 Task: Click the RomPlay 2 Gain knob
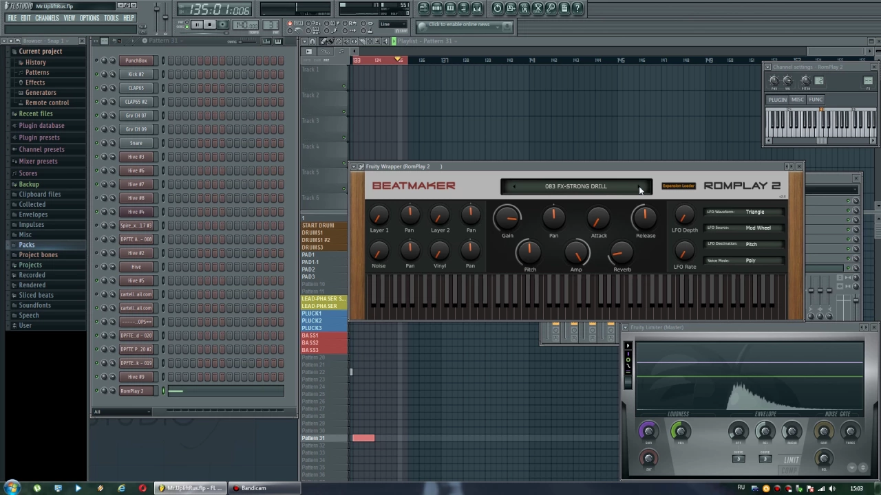(x=507, y=218)
